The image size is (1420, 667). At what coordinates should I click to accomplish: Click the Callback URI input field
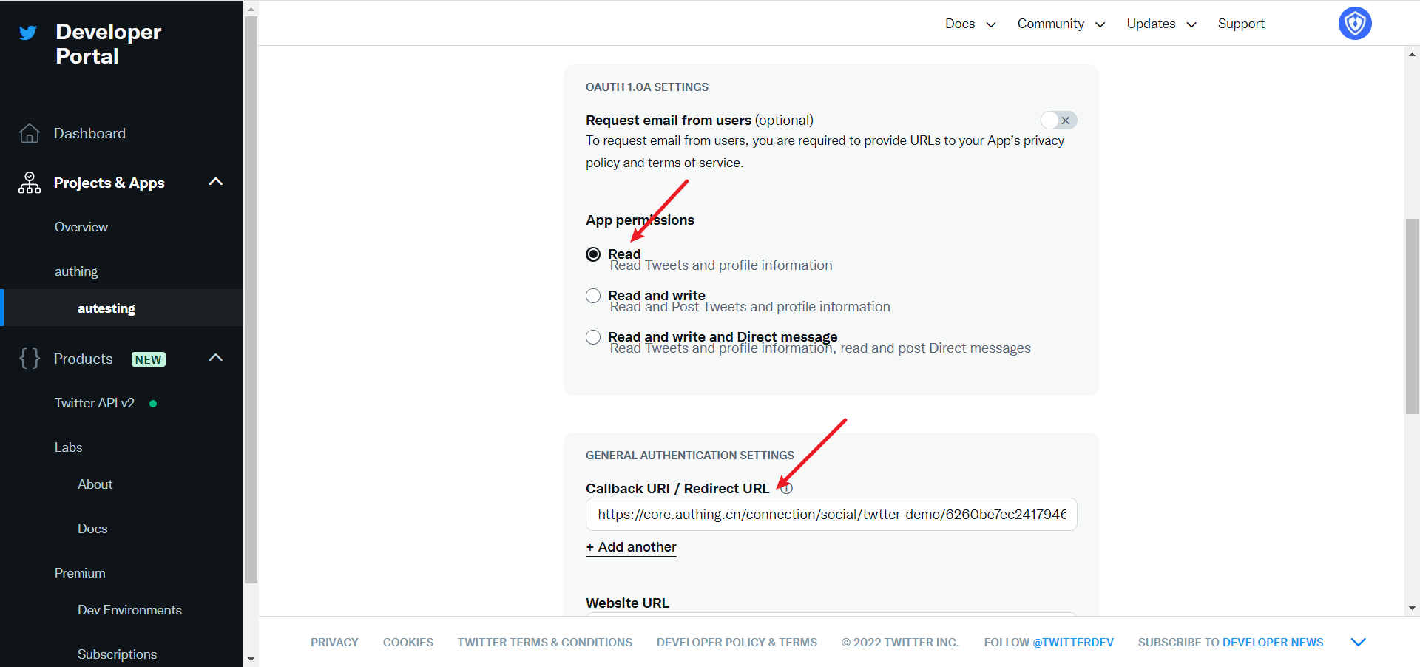831,515
